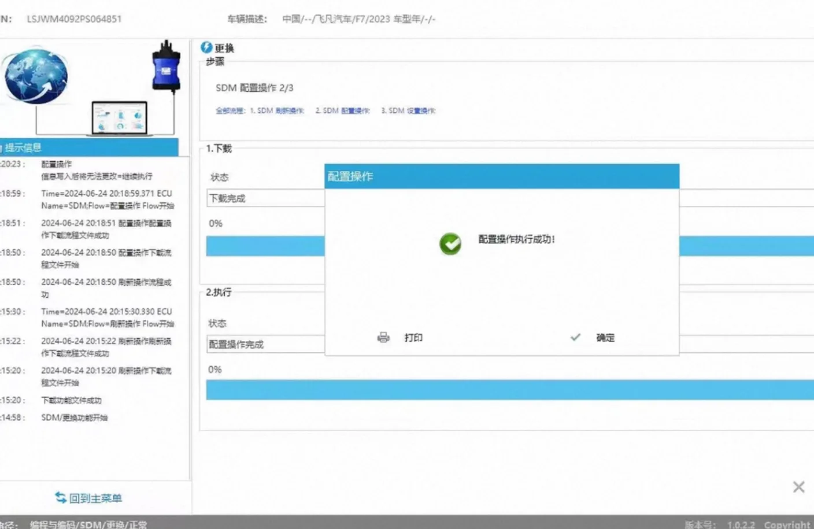Select log entry 20:18:50 配置操作下载流程文件开始

click(106, 258)
